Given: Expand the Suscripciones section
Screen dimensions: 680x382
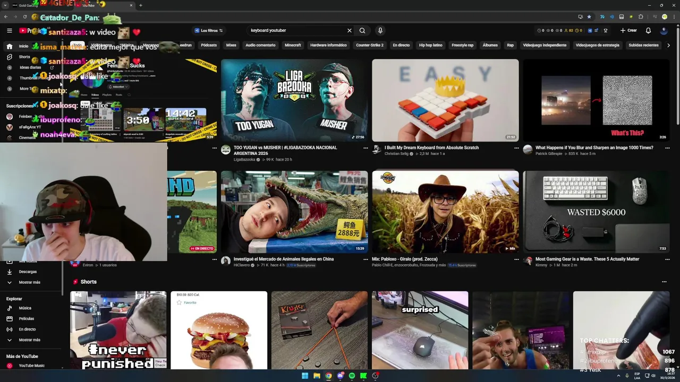Looking at the screenshot, I should coord(21,106).
